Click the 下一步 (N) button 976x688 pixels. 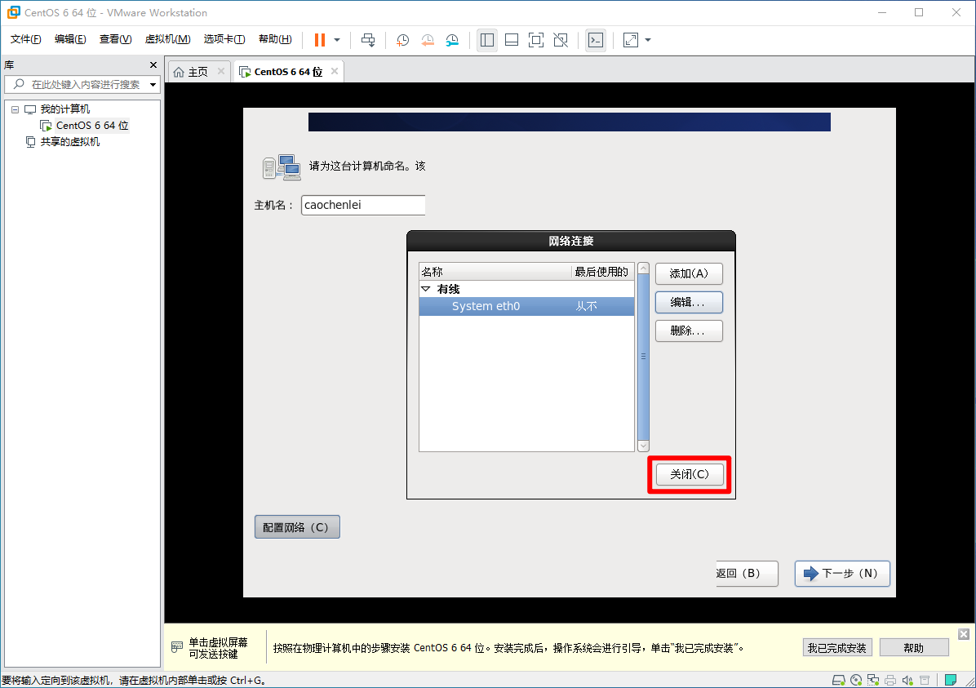(x=842, y=574)
